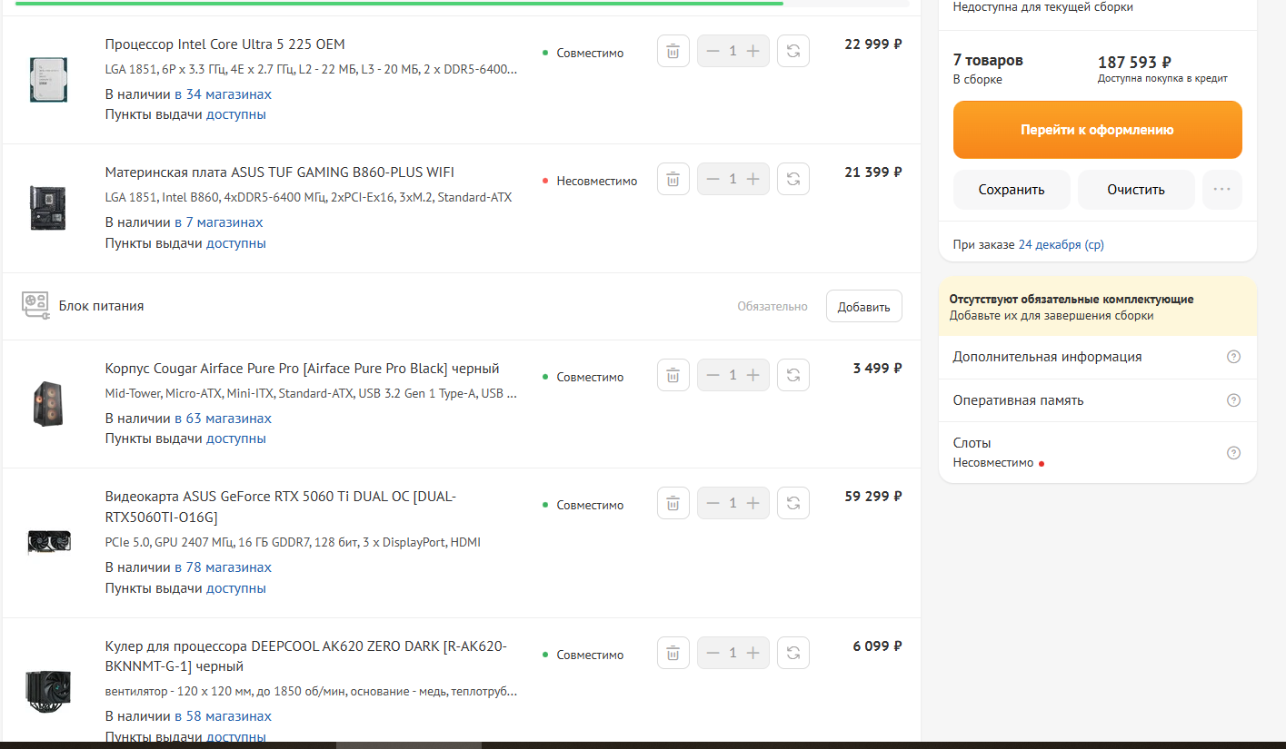Check pickup points for the ASUS motherboard
The height and width of the screenshot is (749, 1286).
(x=236, y=243)
